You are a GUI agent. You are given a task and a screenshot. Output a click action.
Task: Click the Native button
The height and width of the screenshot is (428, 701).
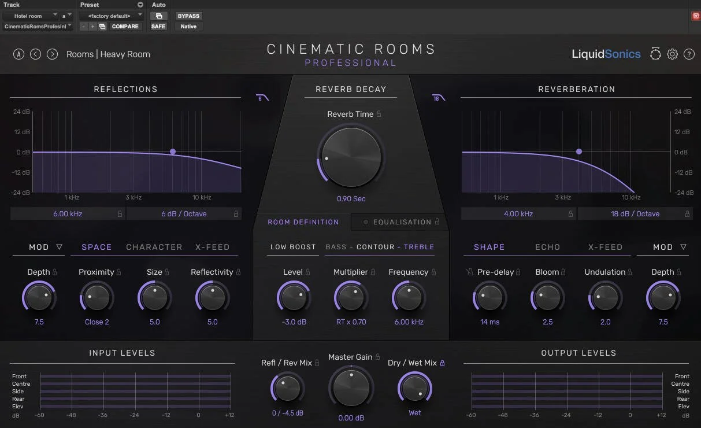pos(188,26)
